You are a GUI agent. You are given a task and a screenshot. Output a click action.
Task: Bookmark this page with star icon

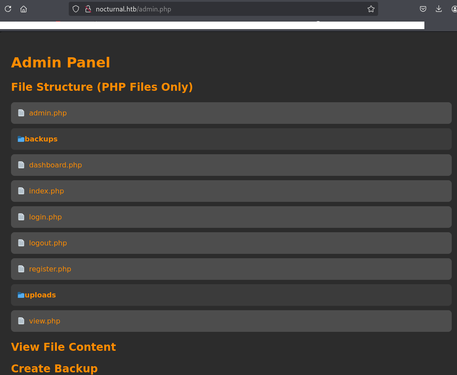point(371,9)
